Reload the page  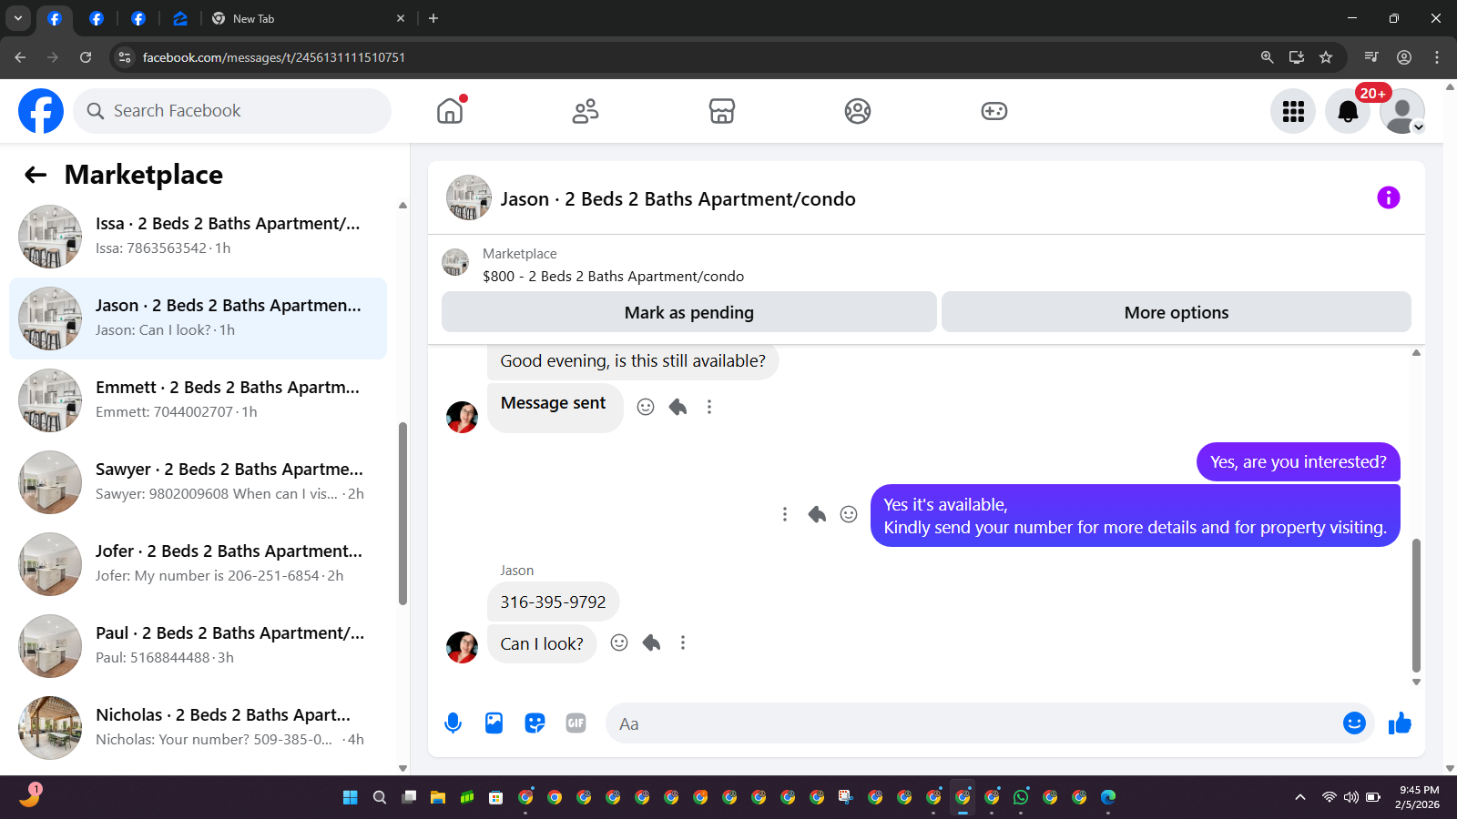pyautogui.click(x=86, y=57)
